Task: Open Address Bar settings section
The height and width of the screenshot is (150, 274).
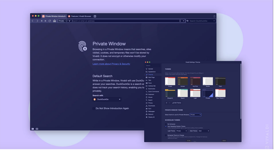Action: click(152, 86)
